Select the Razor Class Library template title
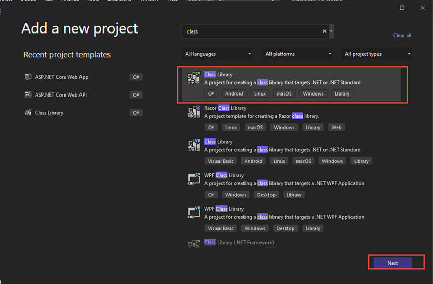The width and height of the screenshot is (433, 284). (x=225, y=108)
